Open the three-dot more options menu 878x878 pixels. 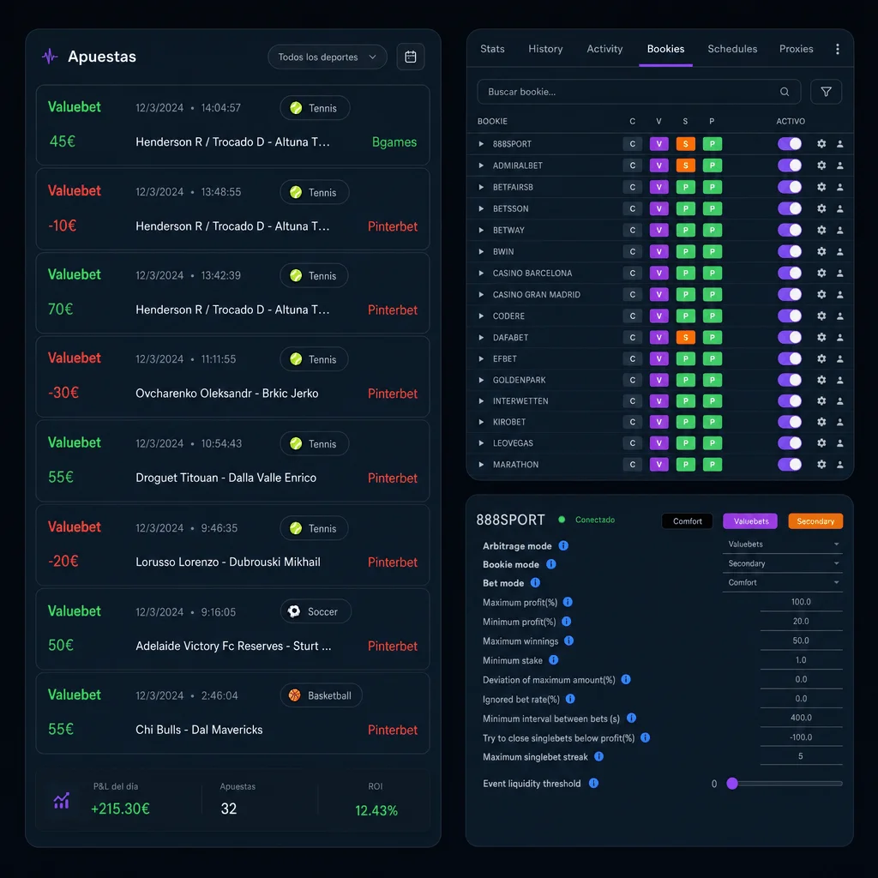[x=837, y=49]
